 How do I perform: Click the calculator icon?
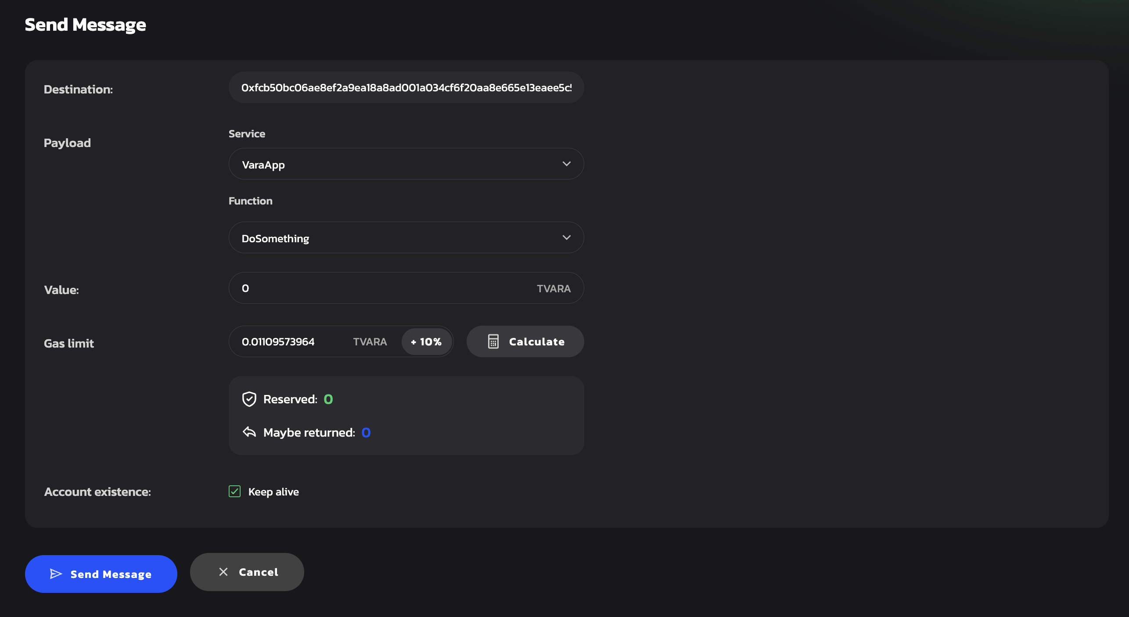493,341
